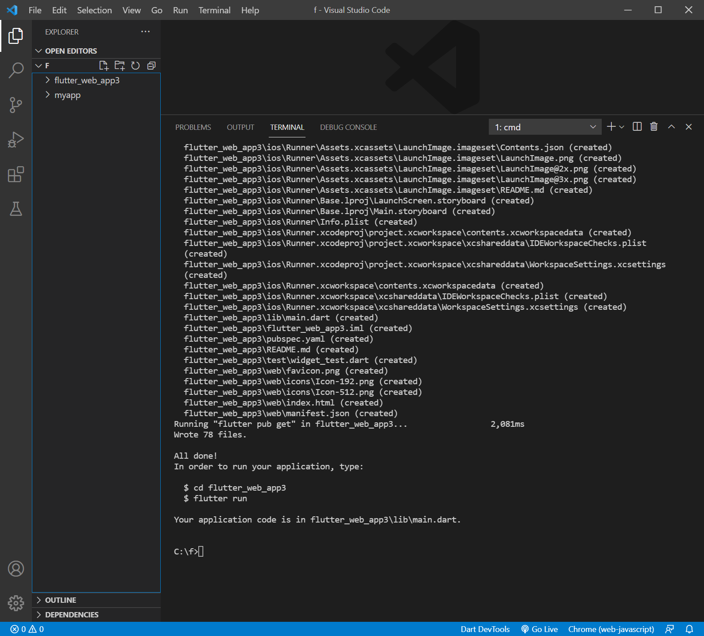The width and height of the screenshot is (704, 636).
Task: Minimize the VS Code window
Action: [628, 10]
